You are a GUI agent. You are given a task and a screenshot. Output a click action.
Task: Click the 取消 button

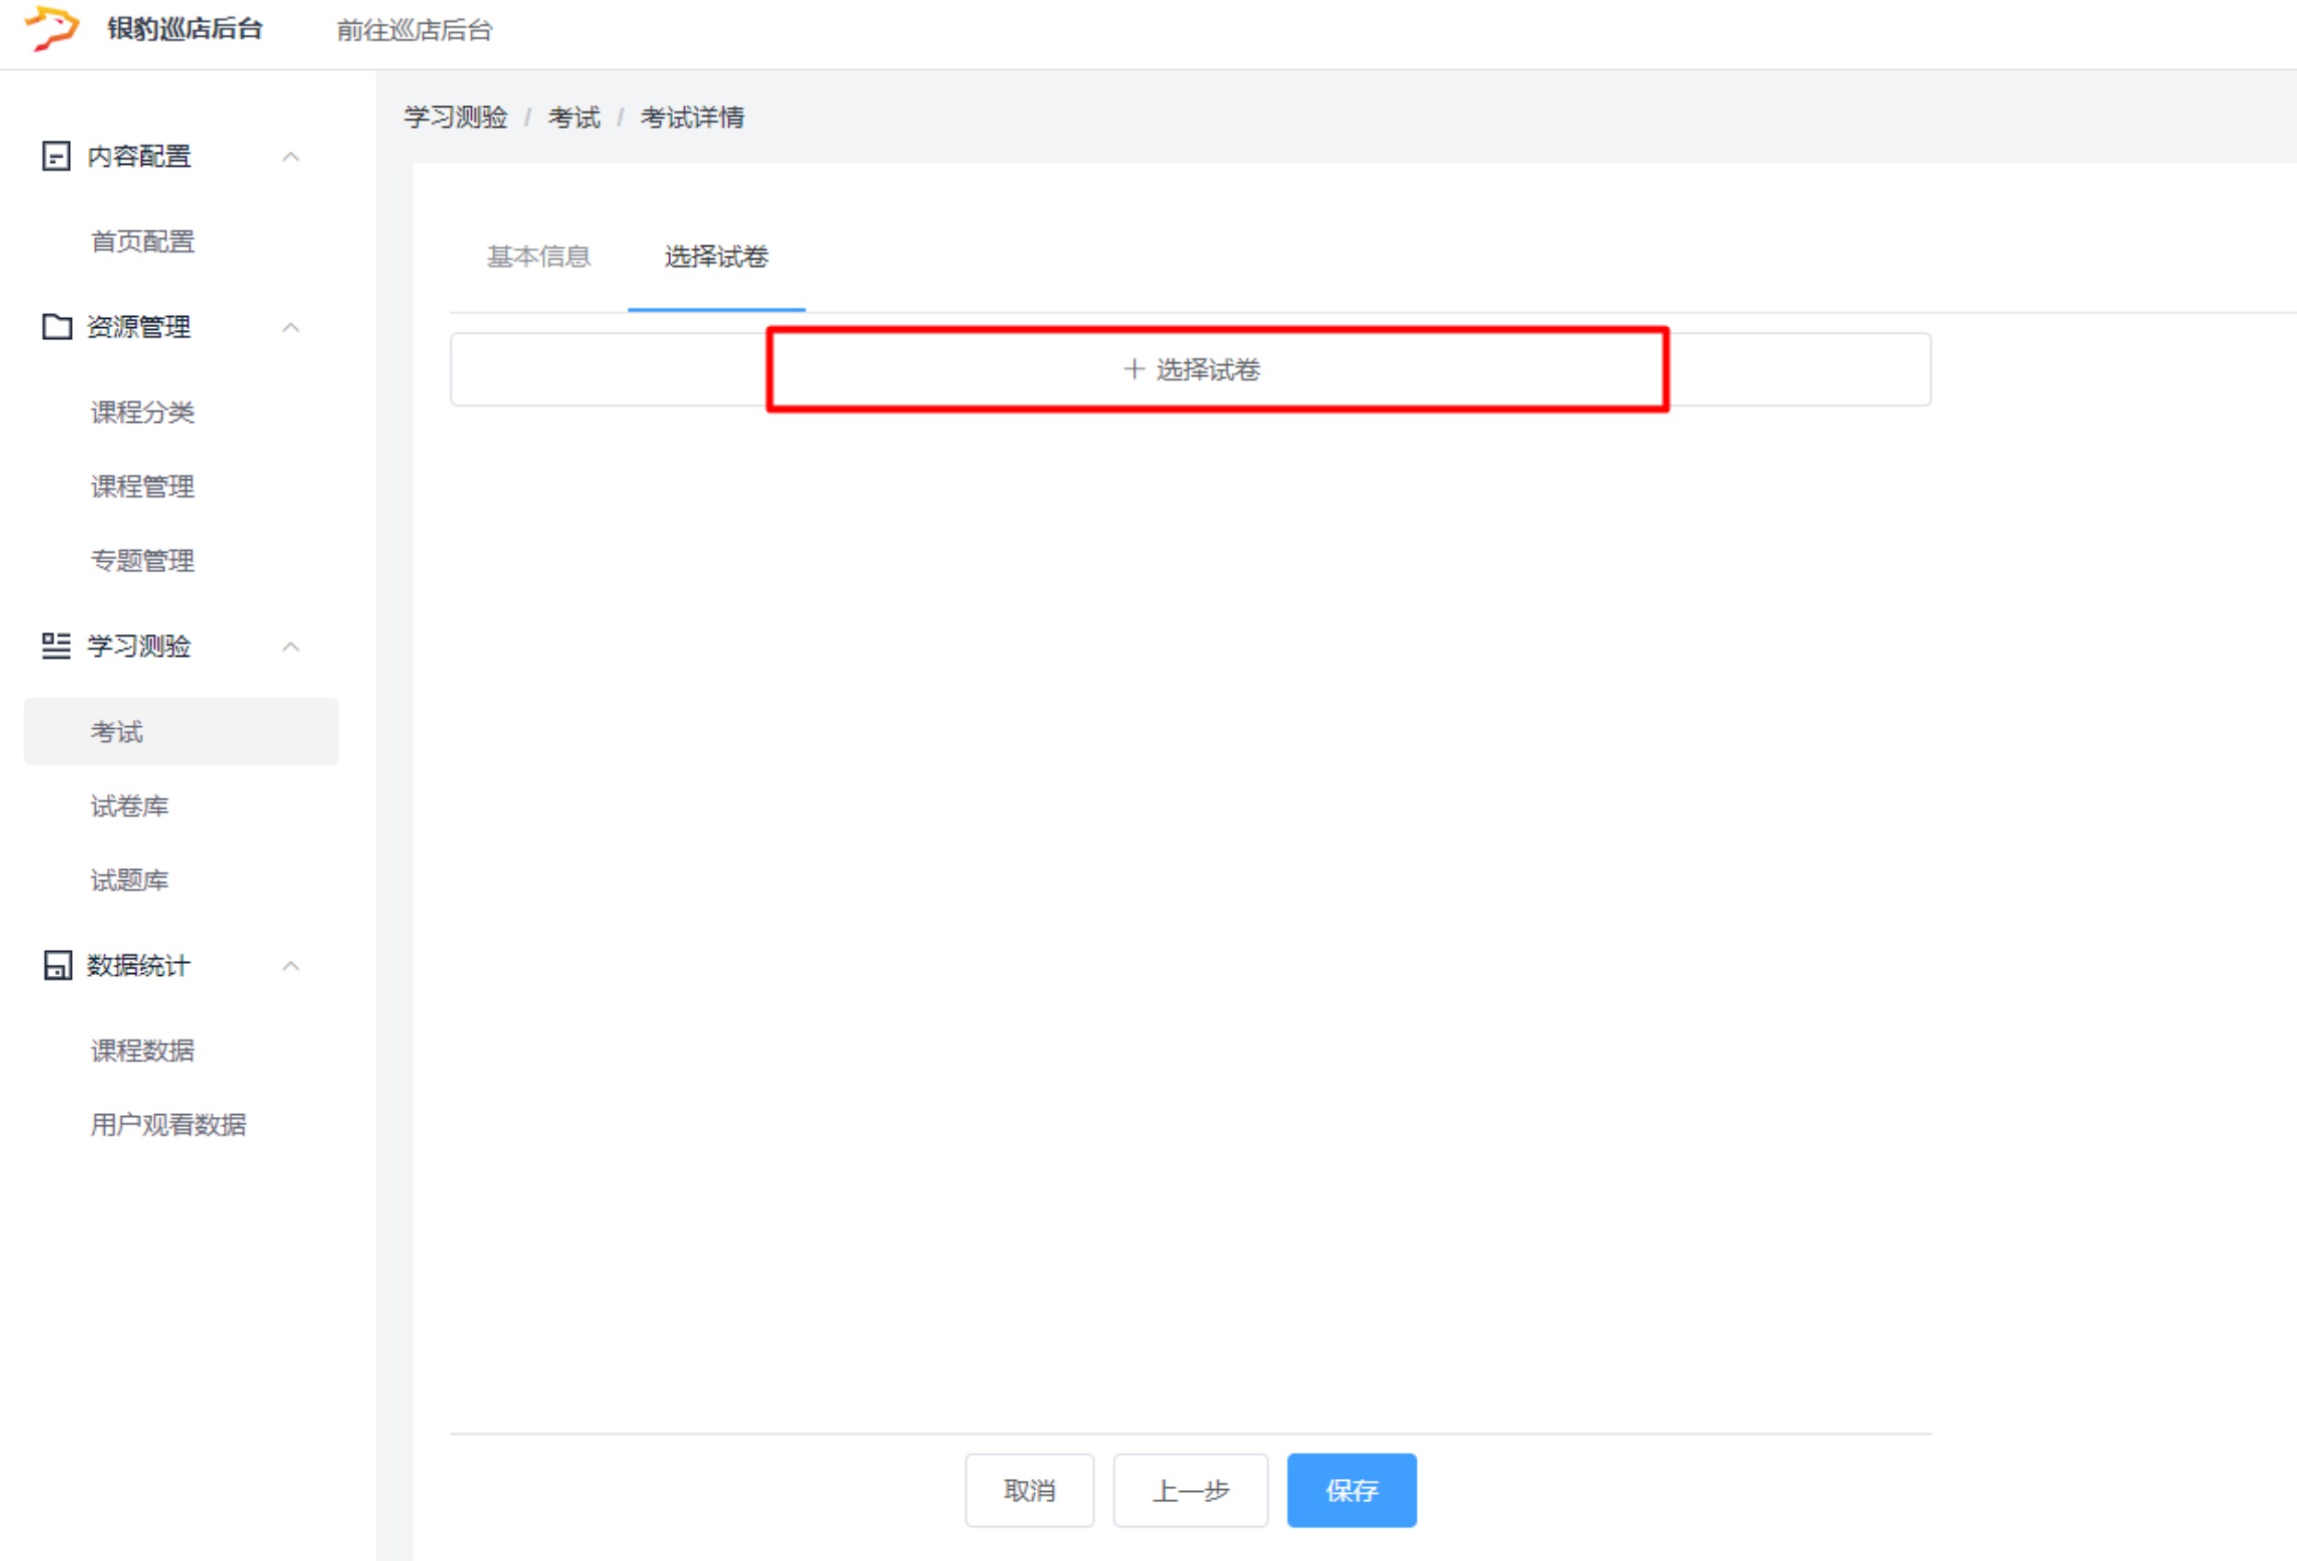(x=1029, y=1490)
